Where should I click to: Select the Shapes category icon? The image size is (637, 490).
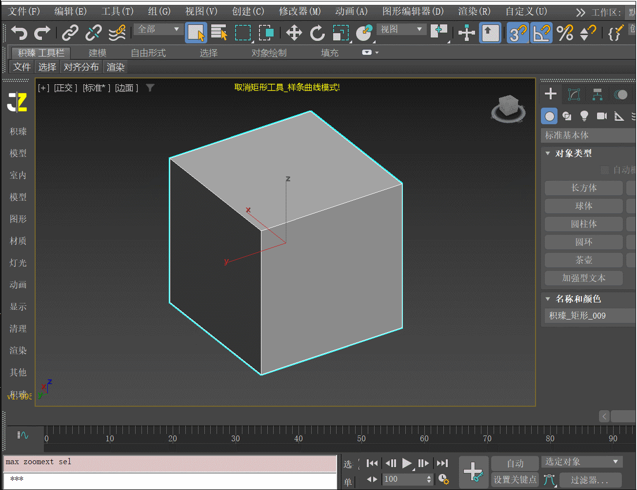click(567, 116)
